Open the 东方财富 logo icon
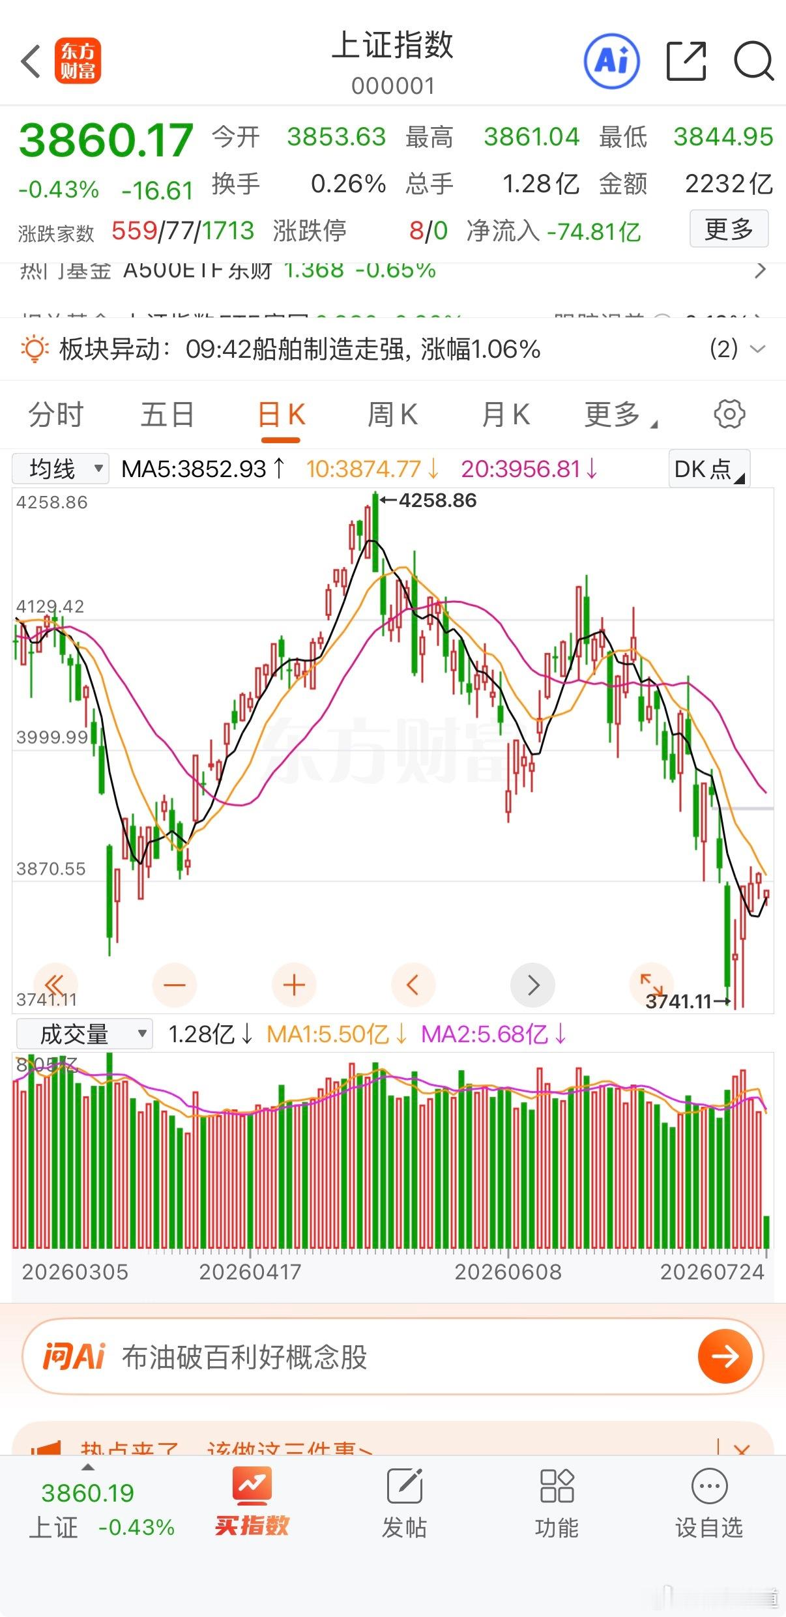 [78, 61]
